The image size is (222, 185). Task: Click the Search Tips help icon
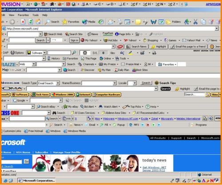click(156, 83)
